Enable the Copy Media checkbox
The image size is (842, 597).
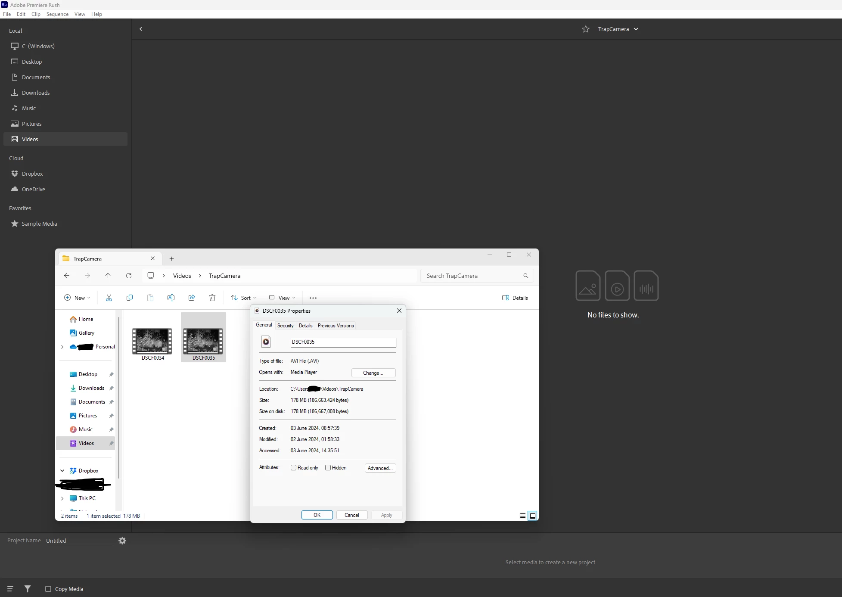(48, 589)
